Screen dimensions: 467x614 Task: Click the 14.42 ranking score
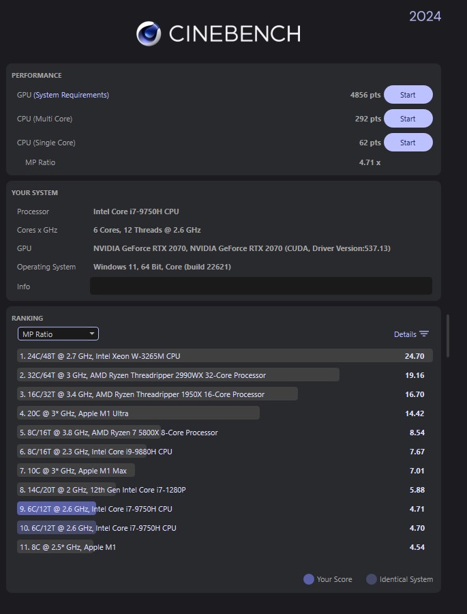coord(415,413)
